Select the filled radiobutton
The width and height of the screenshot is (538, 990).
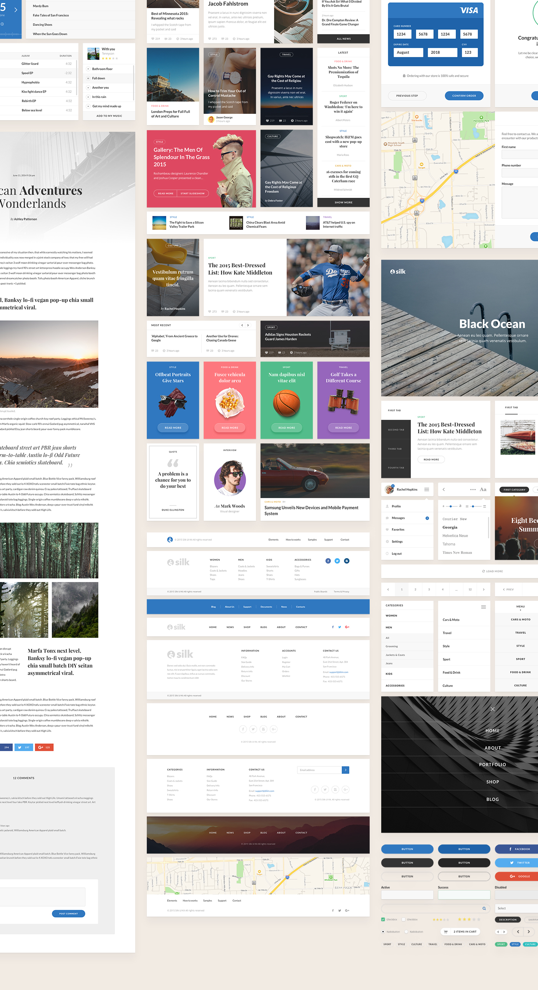pos(383,932)
